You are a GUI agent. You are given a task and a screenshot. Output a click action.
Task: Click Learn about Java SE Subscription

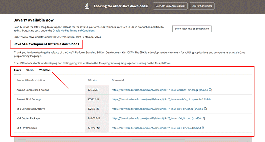click(x=192, y=29)
